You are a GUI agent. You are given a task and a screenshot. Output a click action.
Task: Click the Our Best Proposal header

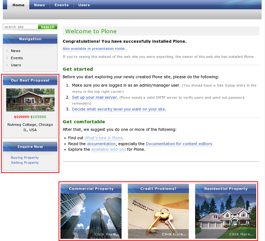tap(30, 80)
